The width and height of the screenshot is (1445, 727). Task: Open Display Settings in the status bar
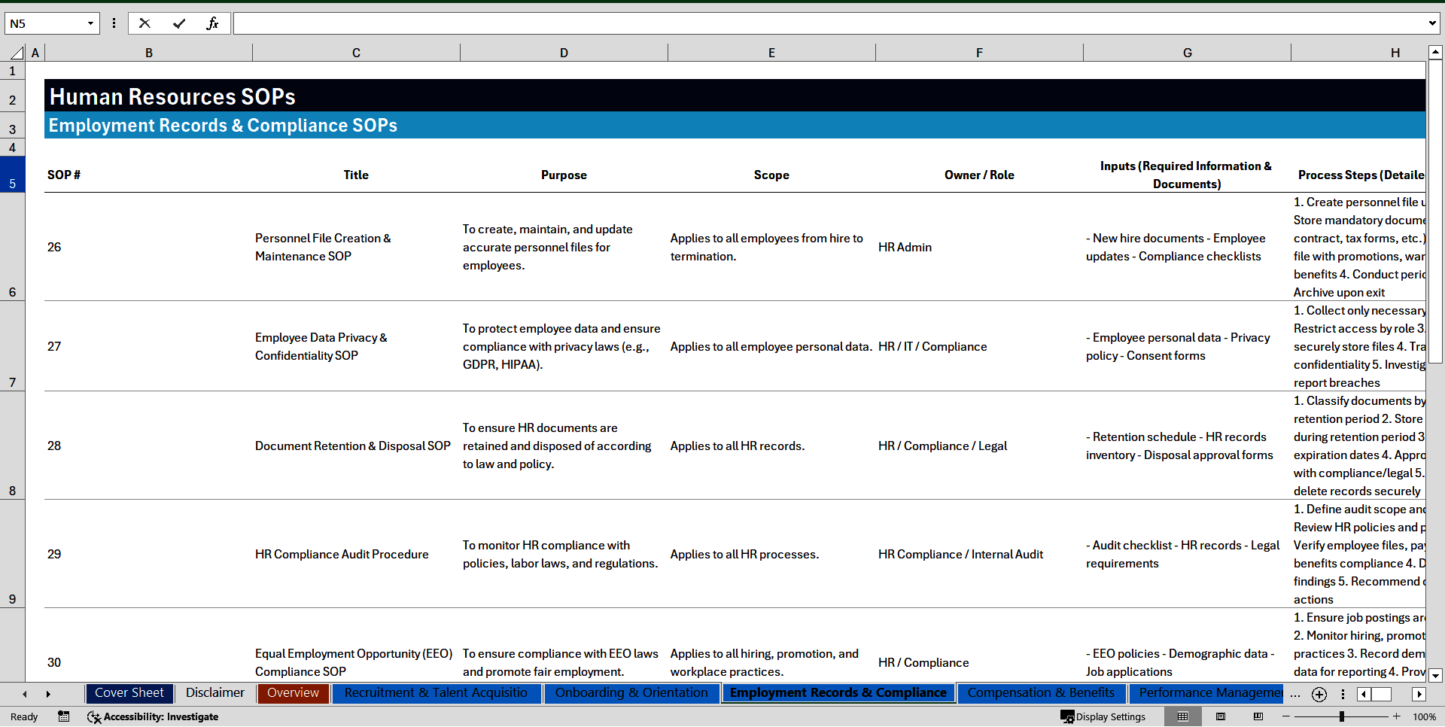1103,716
